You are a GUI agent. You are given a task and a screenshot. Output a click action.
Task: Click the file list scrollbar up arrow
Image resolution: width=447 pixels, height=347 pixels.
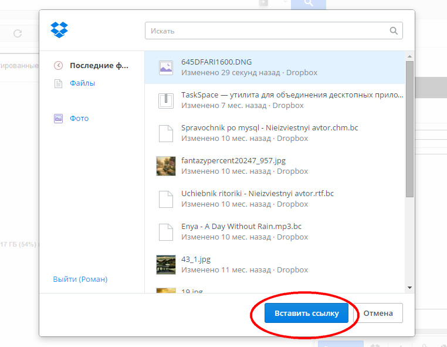coord(409,56)
